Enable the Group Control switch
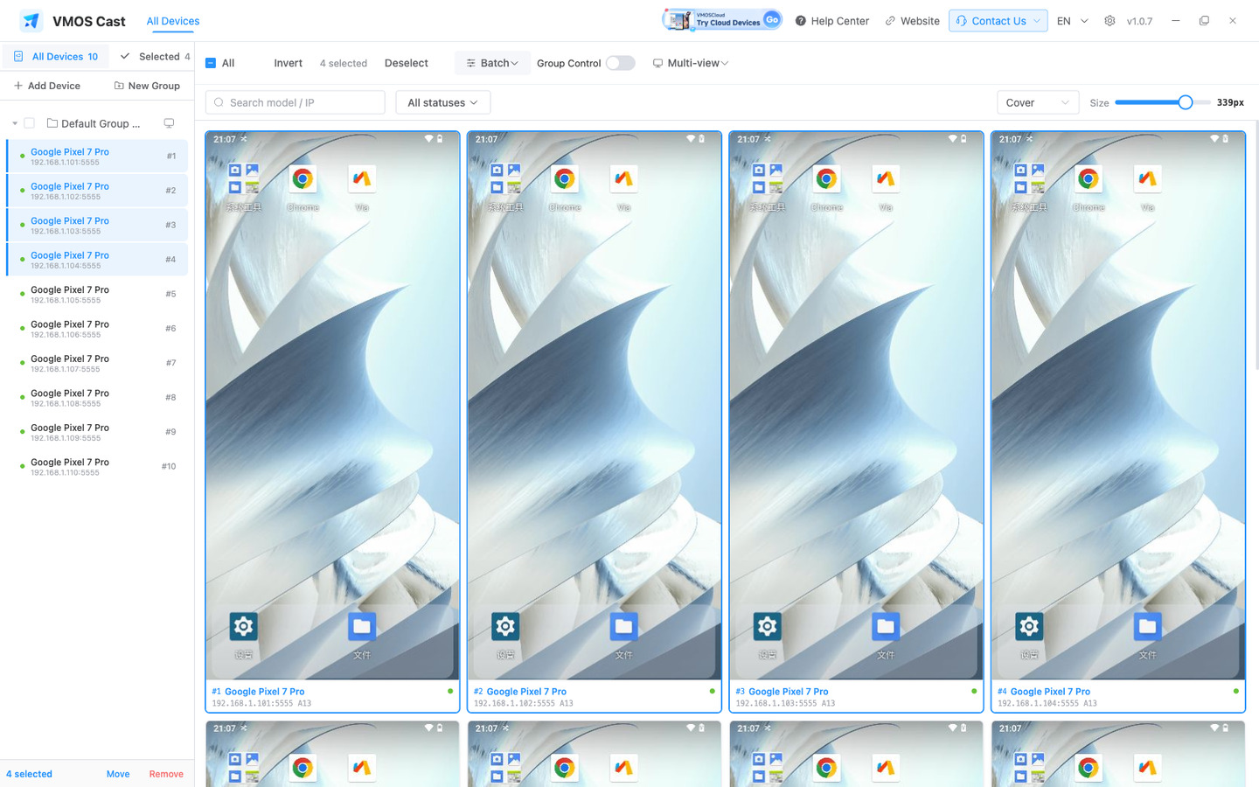Image resolution: width=1259 pixels, height=787 pixels. click(x=620, y=63)
